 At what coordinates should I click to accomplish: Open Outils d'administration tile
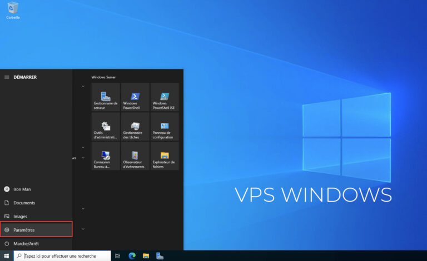point(106,127)
